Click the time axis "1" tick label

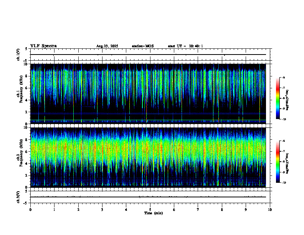(x=54, y=210)
